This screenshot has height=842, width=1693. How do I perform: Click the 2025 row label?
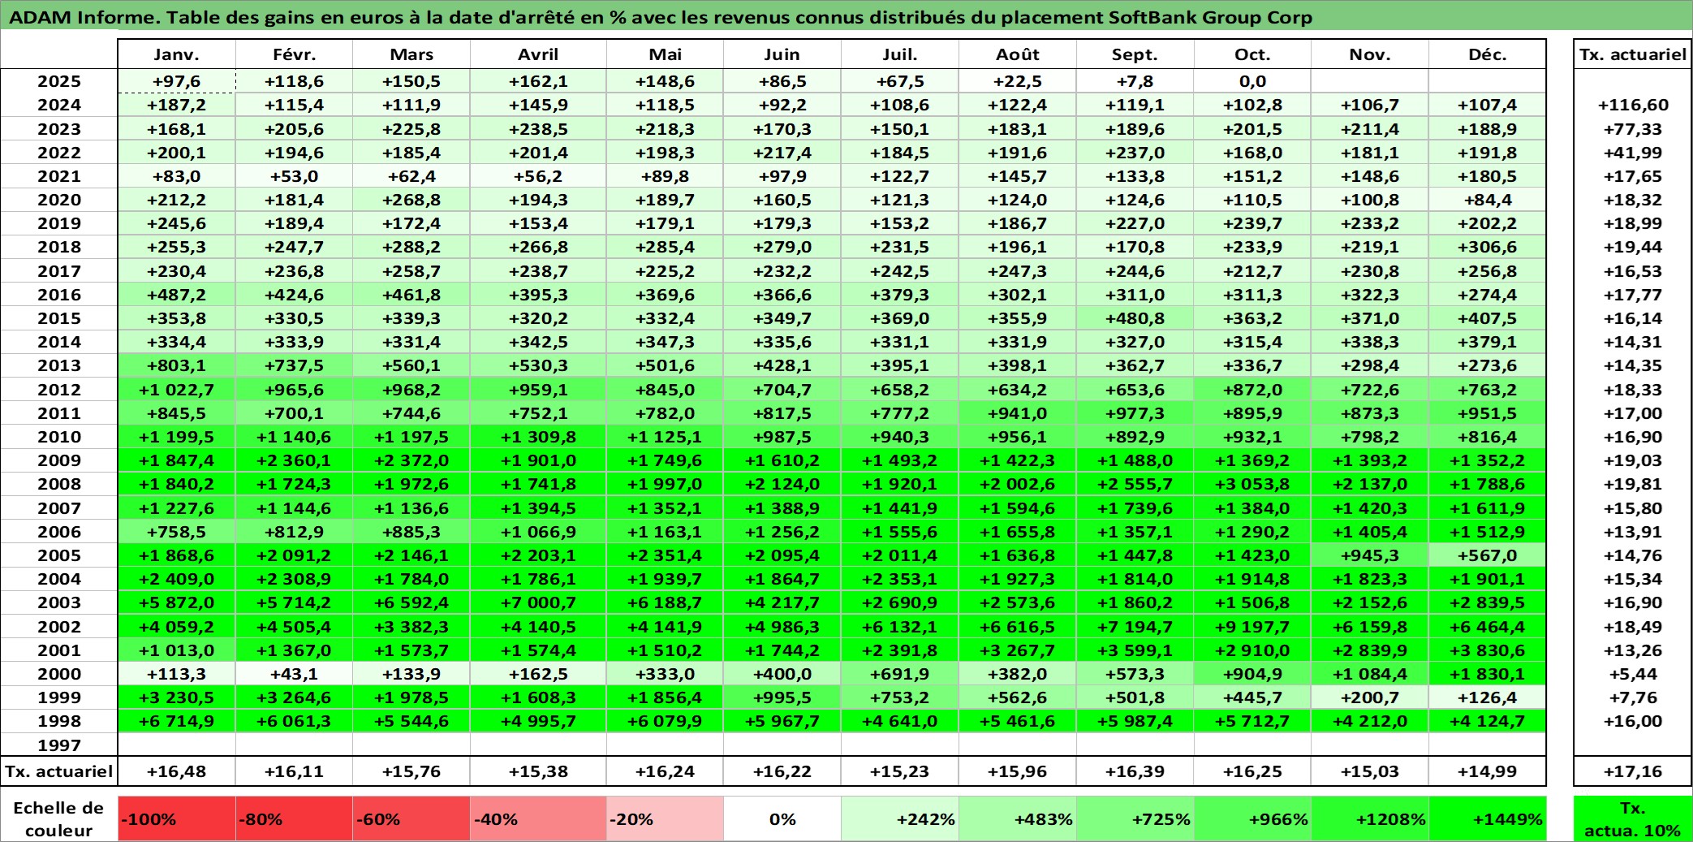[59, 81]
